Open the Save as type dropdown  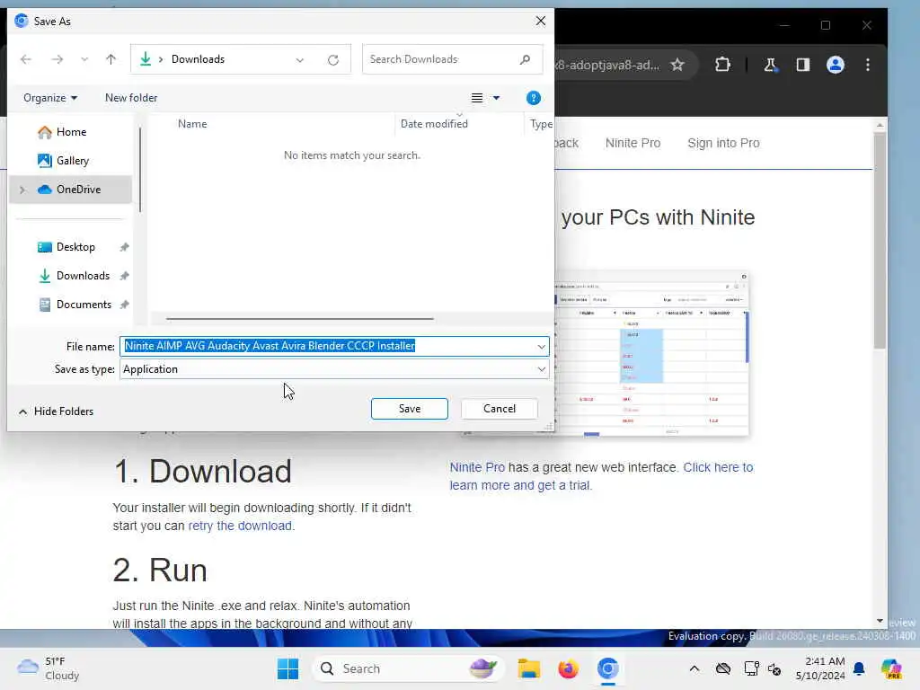click(x=334, y=369)
